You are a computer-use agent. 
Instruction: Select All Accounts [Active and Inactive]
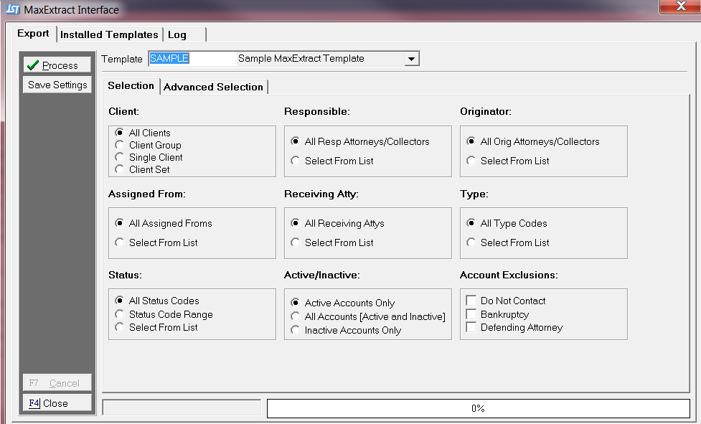(296, 316)
